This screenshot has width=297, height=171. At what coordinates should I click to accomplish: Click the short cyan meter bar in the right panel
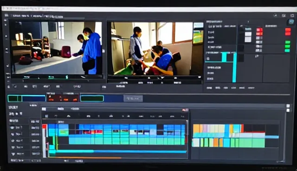(224, 57)
